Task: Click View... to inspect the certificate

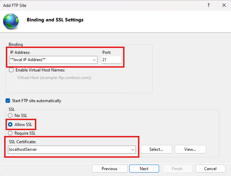Action: tap(190, 149)
